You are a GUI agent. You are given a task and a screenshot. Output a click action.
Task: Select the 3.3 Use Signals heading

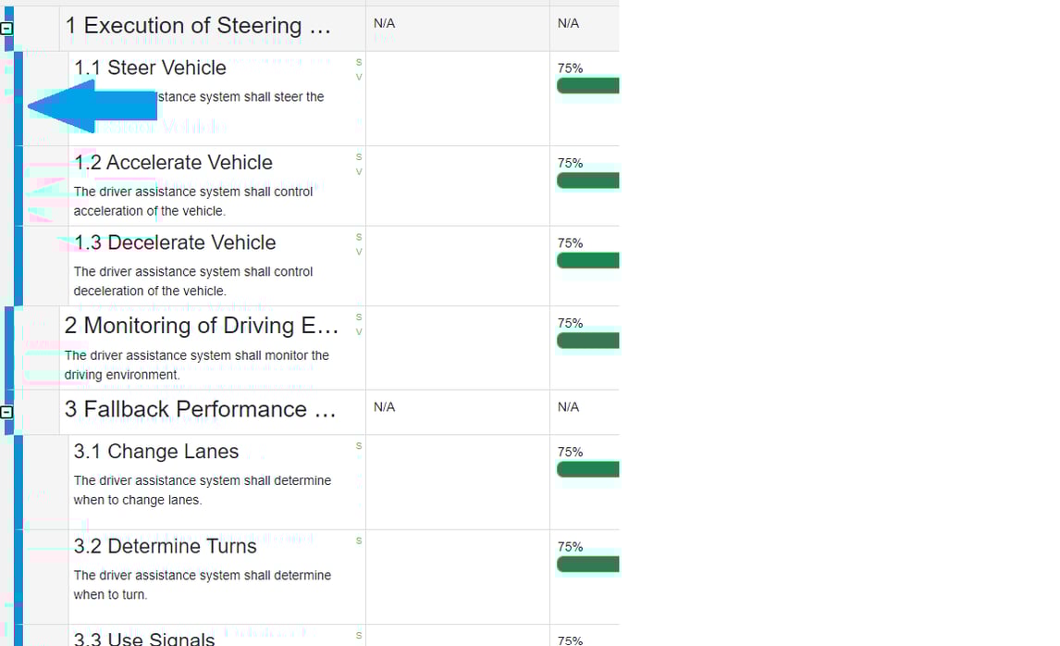pos(144,638)
